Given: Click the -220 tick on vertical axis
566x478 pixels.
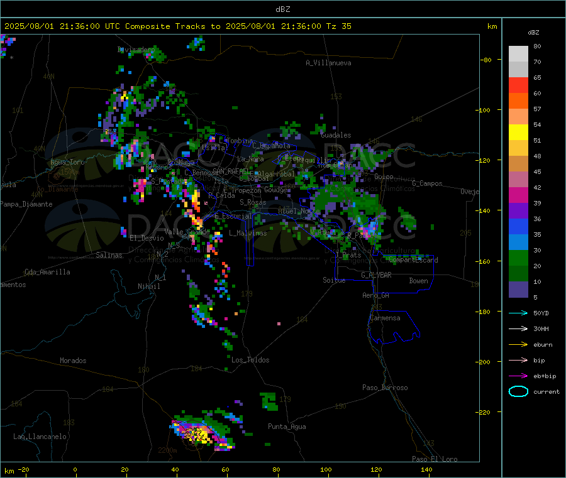Looking at the screenshot, I should pyautogui.click(x=484, y=413).
